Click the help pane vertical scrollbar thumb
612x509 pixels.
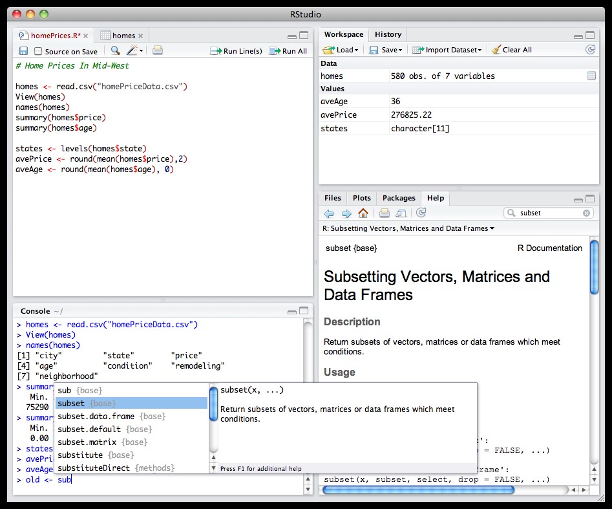(594, 267)
